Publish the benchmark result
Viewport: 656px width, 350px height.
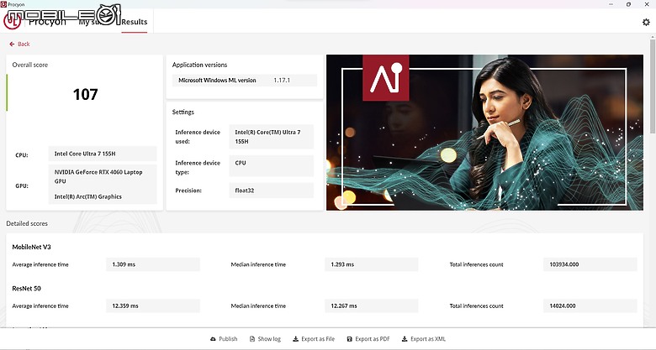(x=224, y=339)
